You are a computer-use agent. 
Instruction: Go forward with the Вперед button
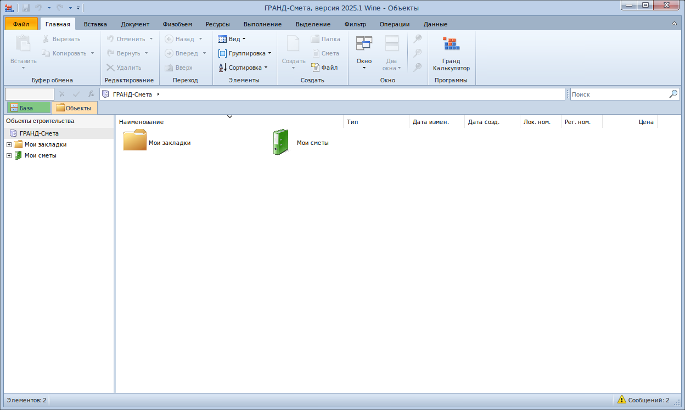click(181, 53)
